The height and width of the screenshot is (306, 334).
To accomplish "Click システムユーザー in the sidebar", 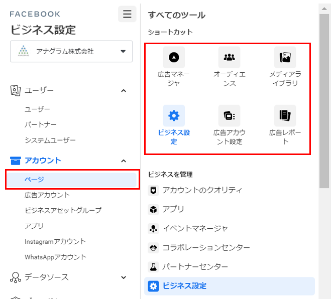I will click(50, 140).
